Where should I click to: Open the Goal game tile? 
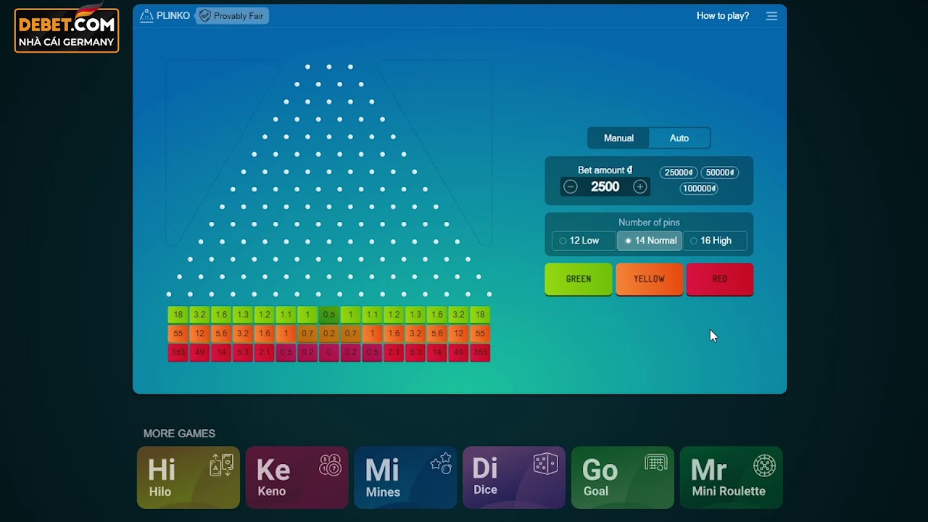623,477
